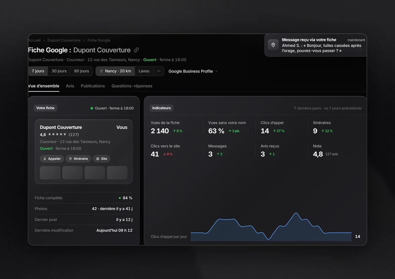This screenshot has height=279, width=395.
Task: Click the chart end value 14
Action: click(358, 237)
